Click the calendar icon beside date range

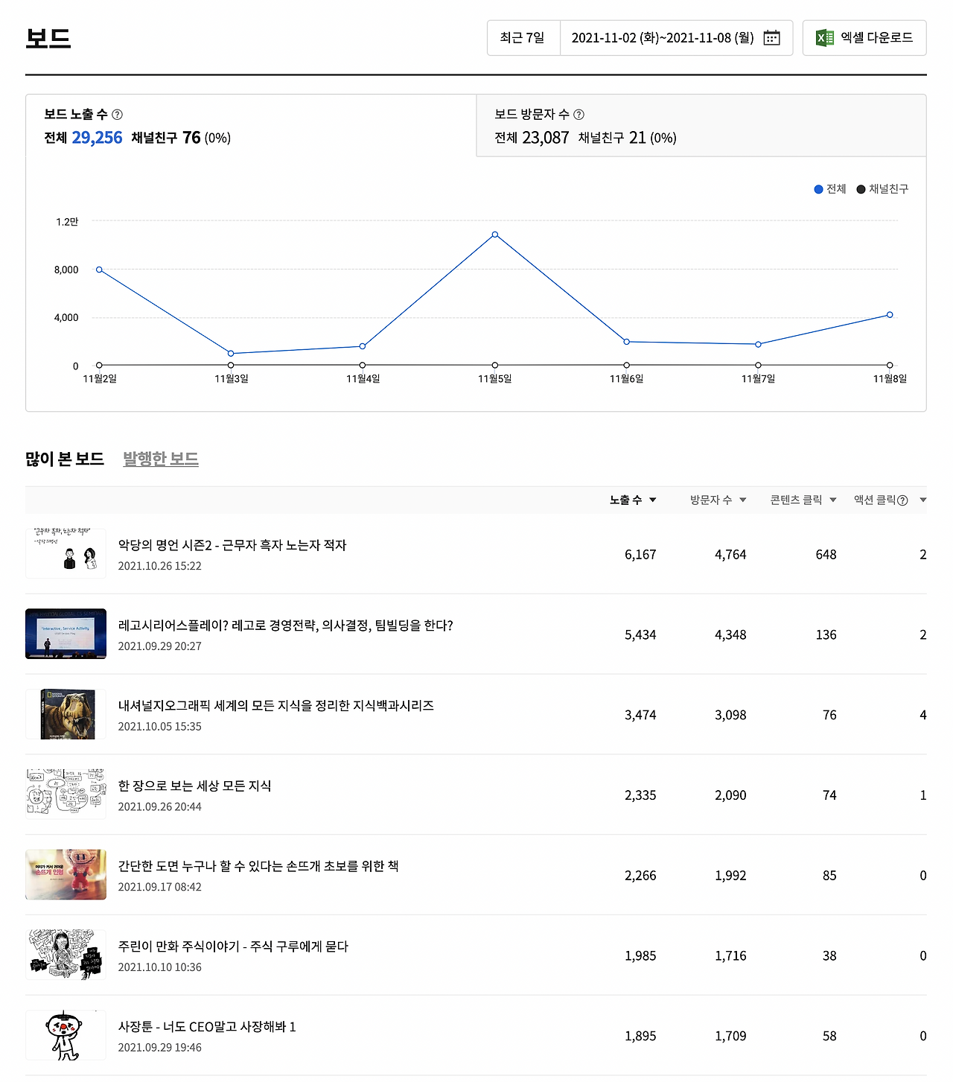coord(771,38)
